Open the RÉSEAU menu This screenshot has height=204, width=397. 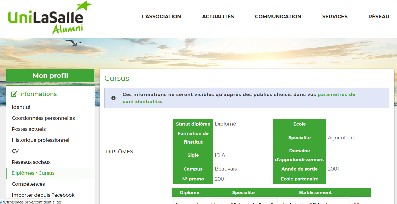tap(379, 16)
